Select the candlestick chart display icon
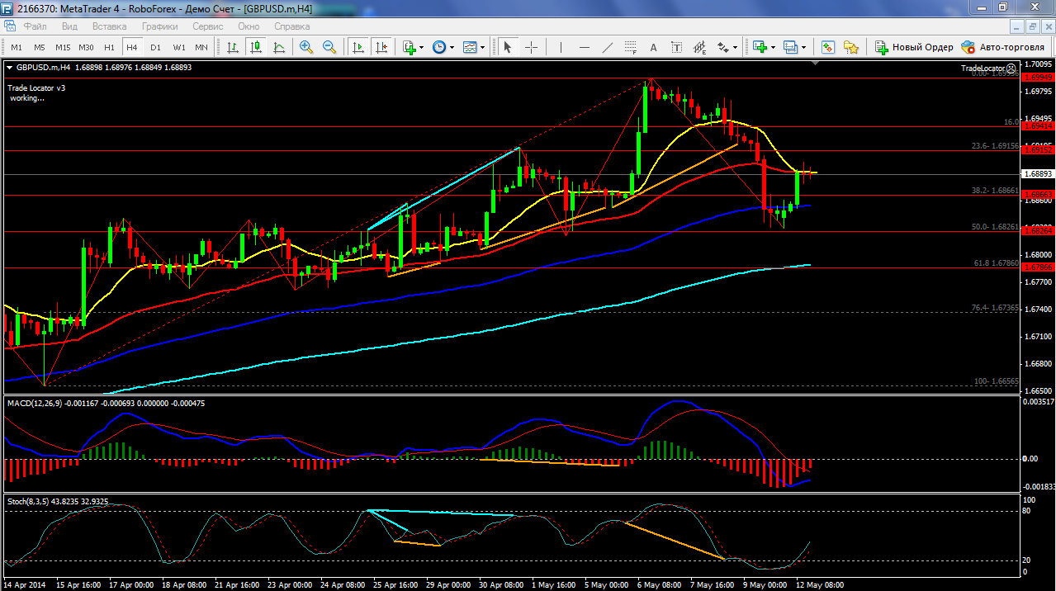This screenshot has width=1056, height=591. coord(256,47)
